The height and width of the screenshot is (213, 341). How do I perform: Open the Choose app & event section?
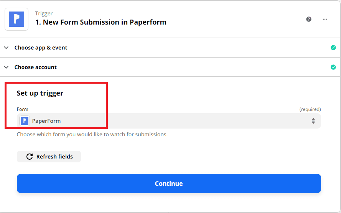41,48
